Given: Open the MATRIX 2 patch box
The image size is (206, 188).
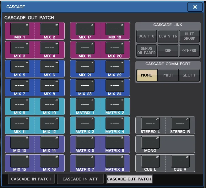Looking at the screenshot, I should (x=115, y=105).
